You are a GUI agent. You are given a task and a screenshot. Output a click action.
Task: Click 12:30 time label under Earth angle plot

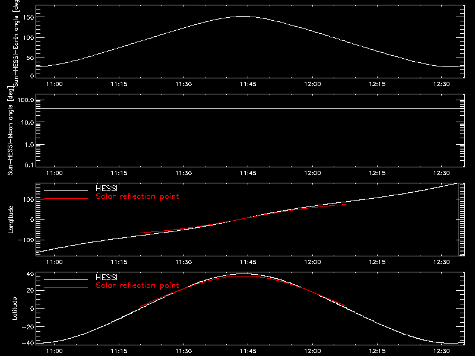click(442, 84)
